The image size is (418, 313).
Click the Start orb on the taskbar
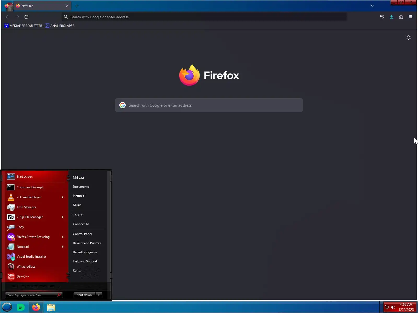(7, 307)
